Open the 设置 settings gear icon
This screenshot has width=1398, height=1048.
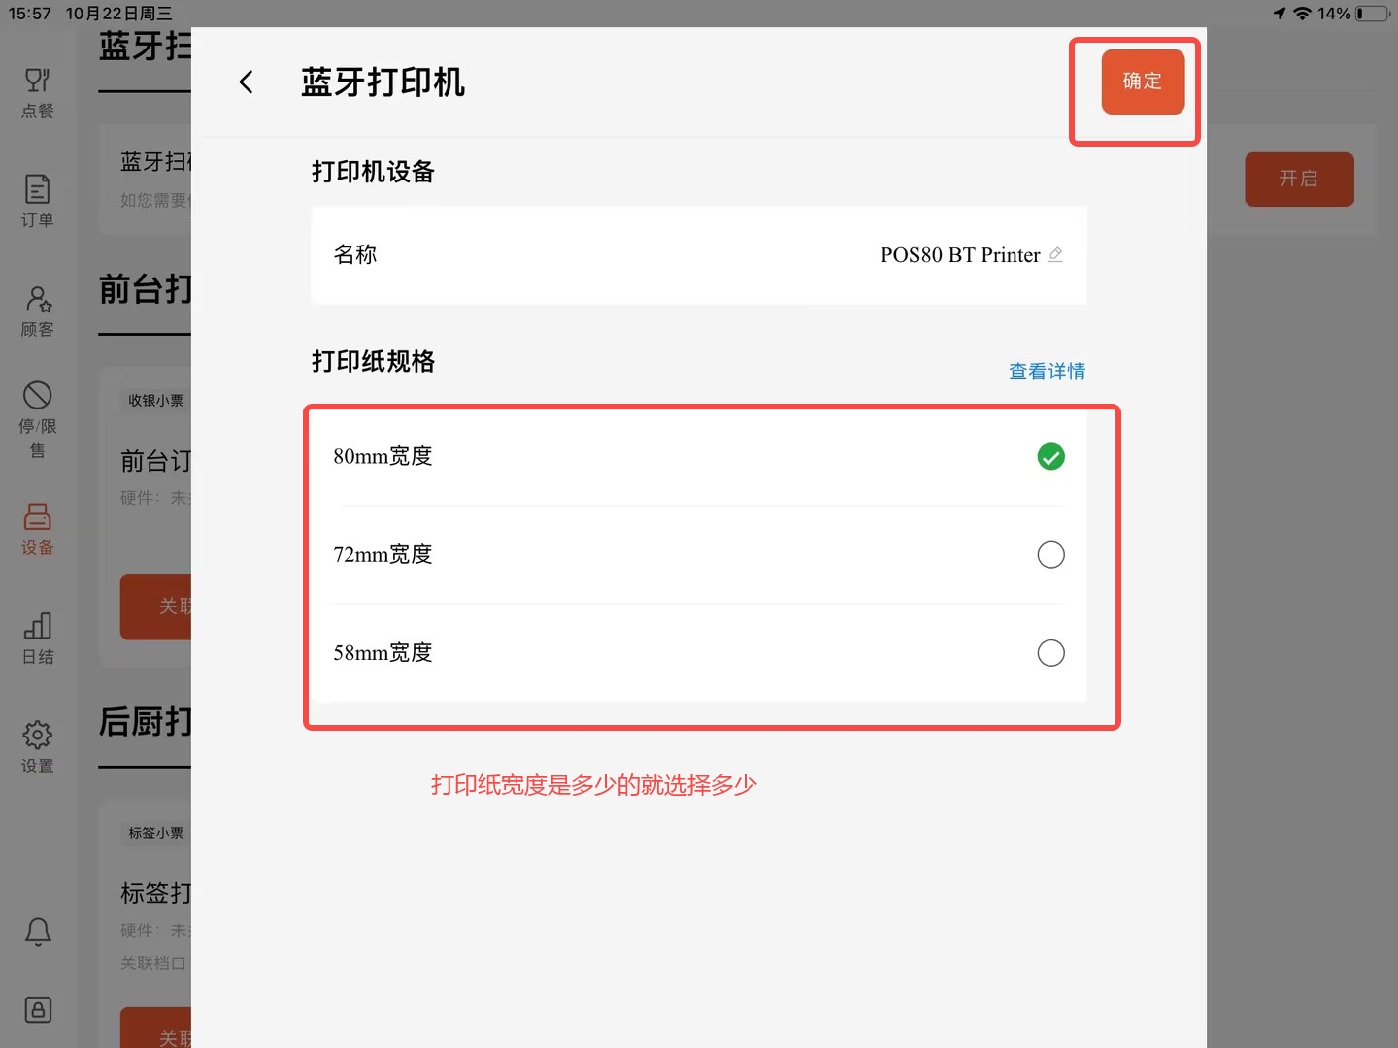point(38,747)
